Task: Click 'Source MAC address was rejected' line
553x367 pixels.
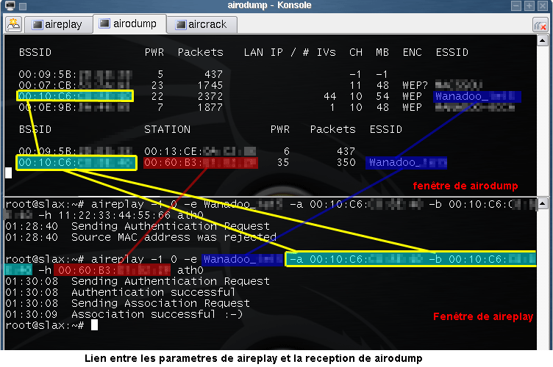Action: pos(141,238)
